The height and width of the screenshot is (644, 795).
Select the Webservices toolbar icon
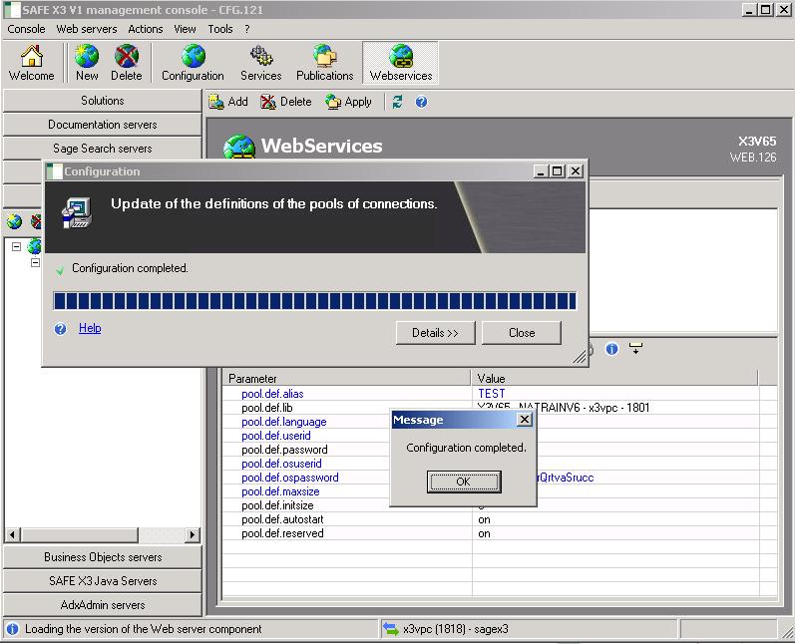point(401,64)
